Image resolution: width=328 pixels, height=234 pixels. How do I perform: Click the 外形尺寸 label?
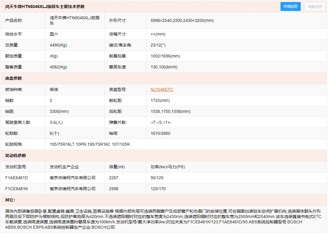point(118,20)
